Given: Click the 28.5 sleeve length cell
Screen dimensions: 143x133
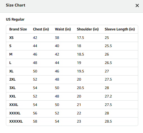Looking at the screenshot, I should tap(108, 121).
